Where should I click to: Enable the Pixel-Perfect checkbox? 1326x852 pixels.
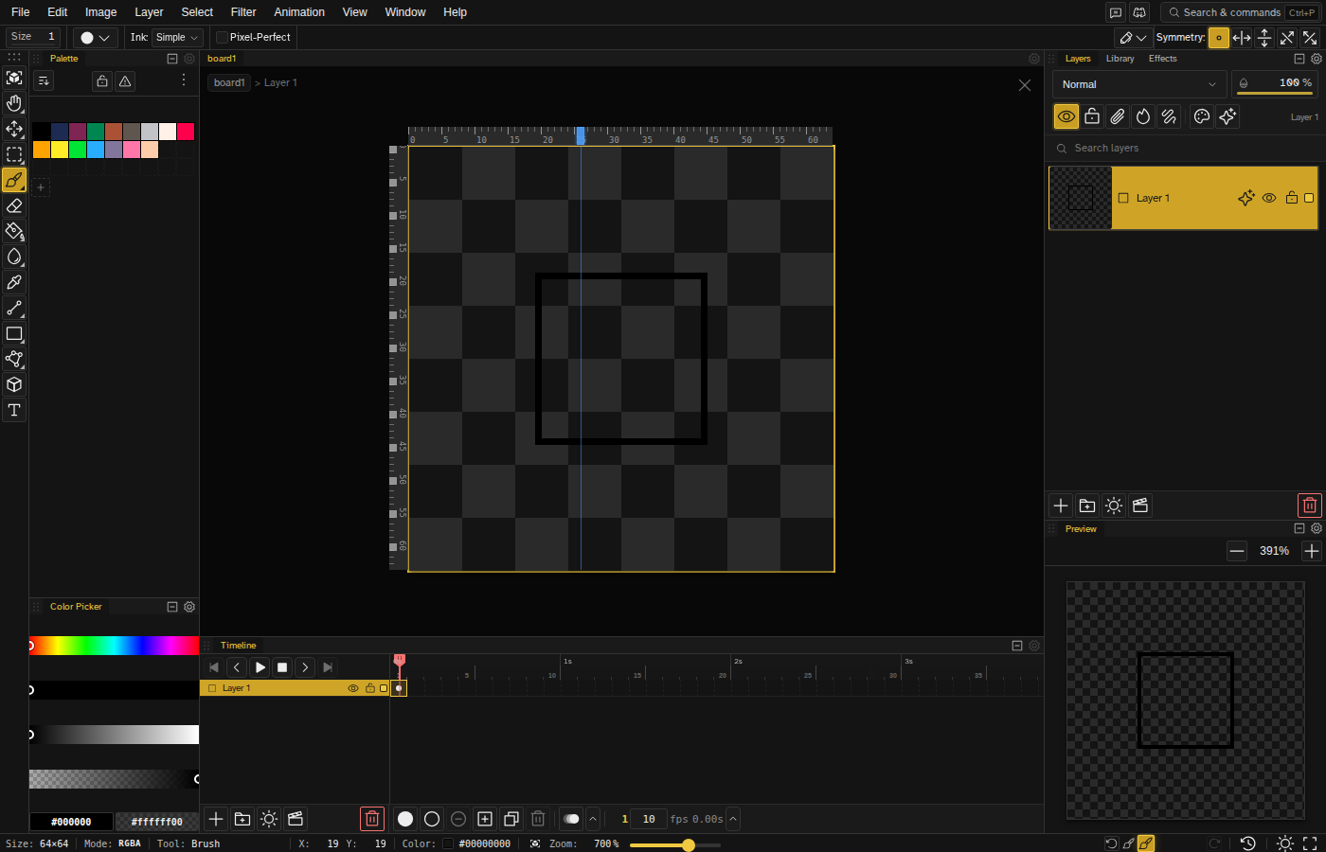(x=222, y=37)
